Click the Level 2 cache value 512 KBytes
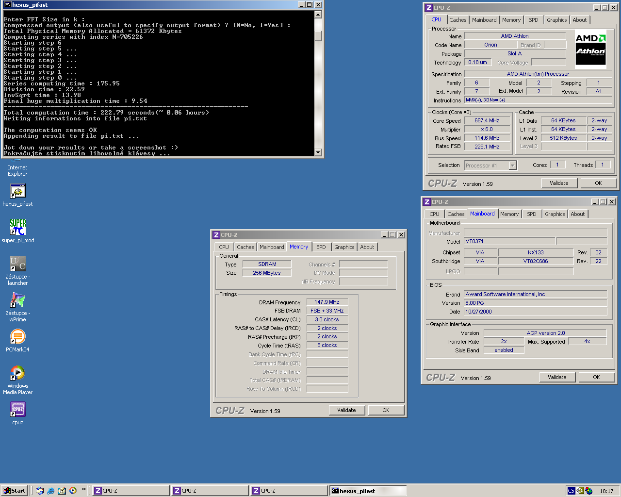Viewport: 621px width, 497px height. (563, 138)
